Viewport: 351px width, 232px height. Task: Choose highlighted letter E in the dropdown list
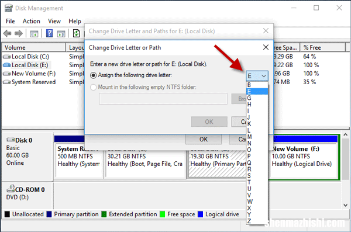coord(257,91)
